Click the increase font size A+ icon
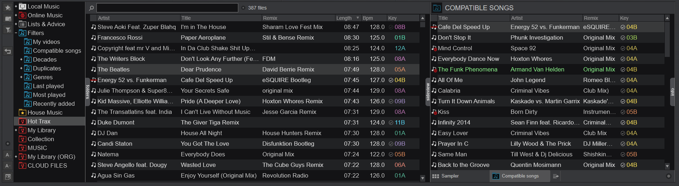679x186 pixels. pos(7,165)
